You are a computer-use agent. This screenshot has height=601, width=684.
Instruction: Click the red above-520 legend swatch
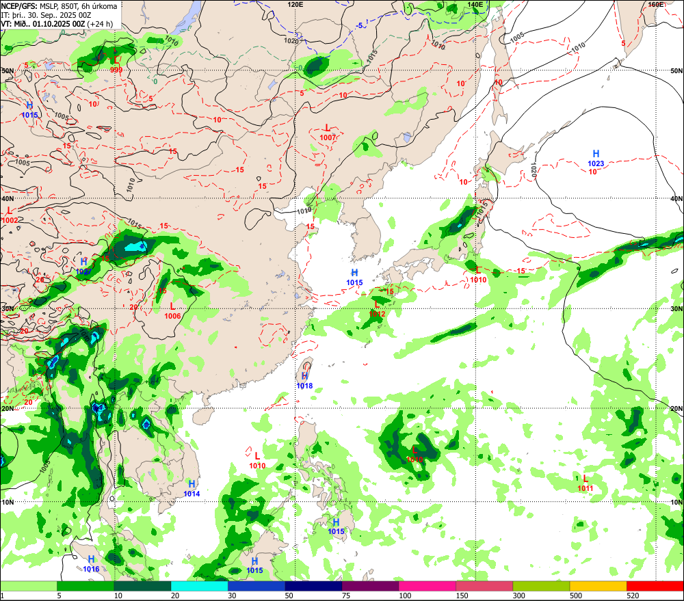pyautogui.click(x=655, y=586)
